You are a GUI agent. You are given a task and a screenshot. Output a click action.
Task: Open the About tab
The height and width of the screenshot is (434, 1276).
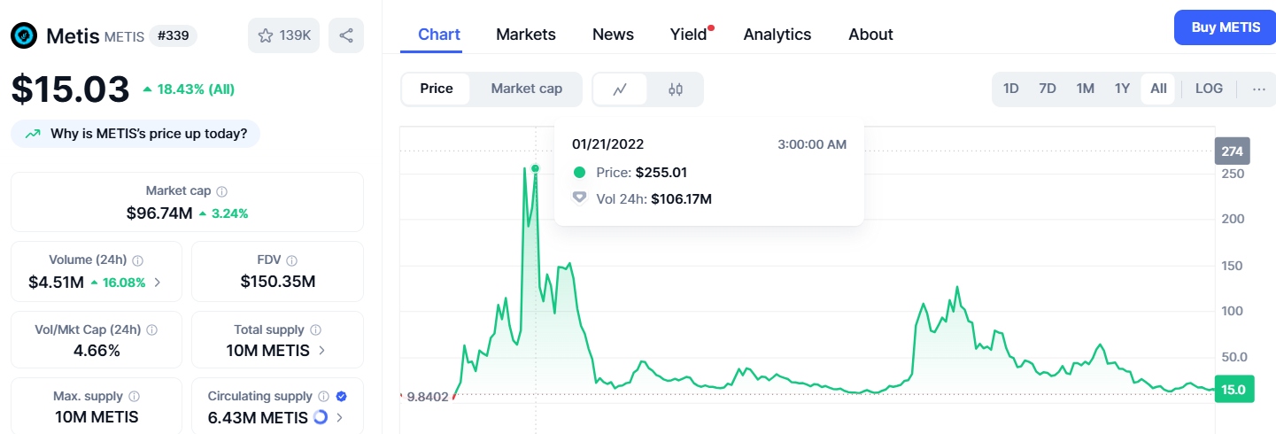click(x=870, y=35)
